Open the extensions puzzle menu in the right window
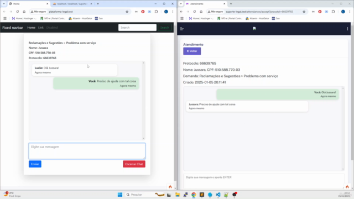The height and width of the screenshot is (199, 354). 333,12
